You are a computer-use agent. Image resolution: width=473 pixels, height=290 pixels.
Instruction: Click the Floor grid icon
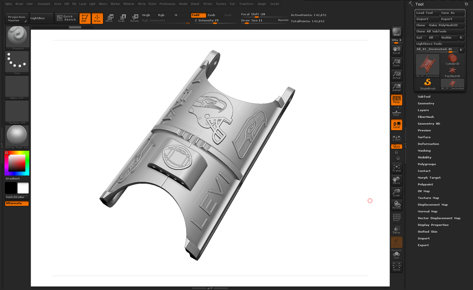[x=397, y=112]
